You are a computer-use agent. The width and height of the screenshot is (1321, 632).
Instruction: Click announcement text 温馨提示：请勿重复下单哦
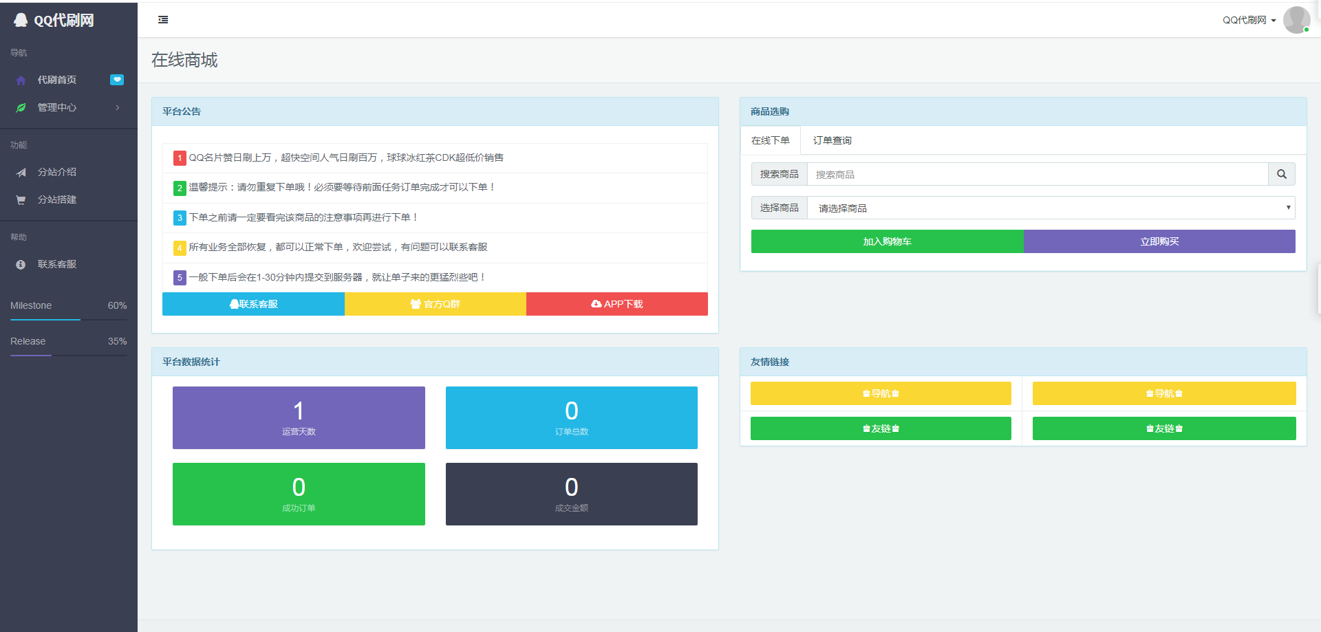(x=343, y=187)
